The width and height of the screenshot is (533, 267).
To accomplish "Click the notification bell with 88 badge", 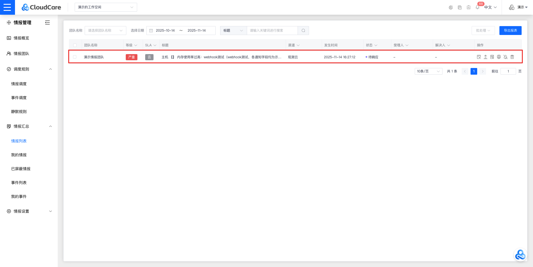I will (x=477, y=7).
